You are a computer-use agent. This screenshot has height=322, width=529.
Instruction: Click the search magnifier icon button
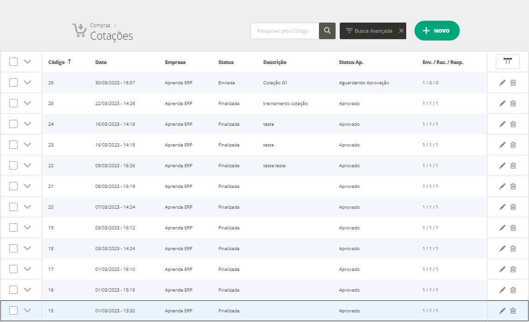coord(327,31)
